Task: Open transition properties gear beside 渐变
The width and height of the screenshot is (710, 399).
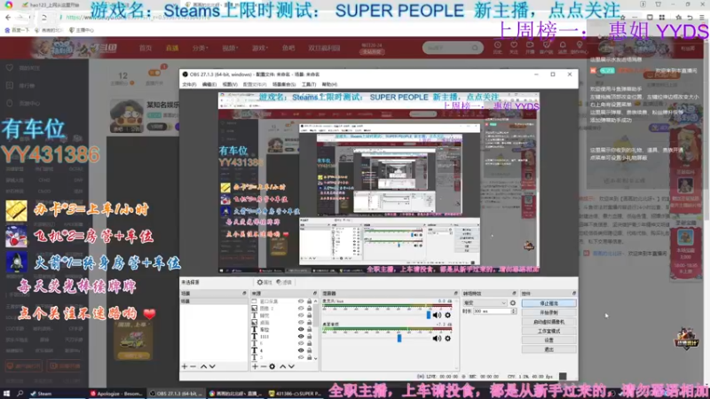Action: (x=513, y=303)
